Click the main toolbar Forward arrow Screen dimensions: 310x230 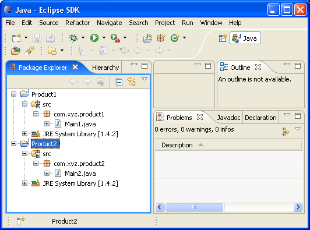click(159, 51)
